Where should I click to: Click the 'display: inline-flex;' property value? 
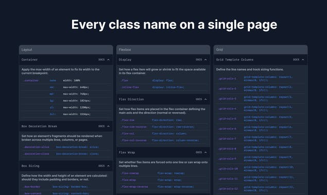[168, 87]
